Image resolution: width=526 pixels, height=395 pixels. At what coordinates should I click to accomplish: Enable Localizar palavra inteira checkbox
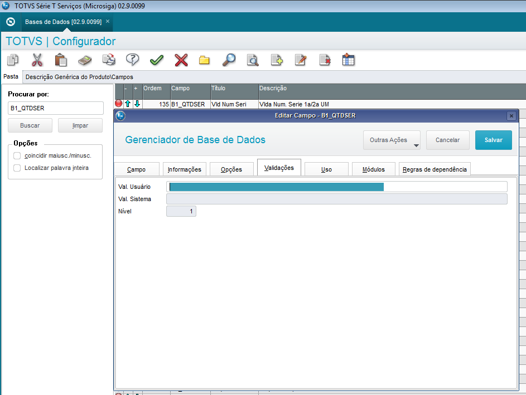(x=17, y=168)
